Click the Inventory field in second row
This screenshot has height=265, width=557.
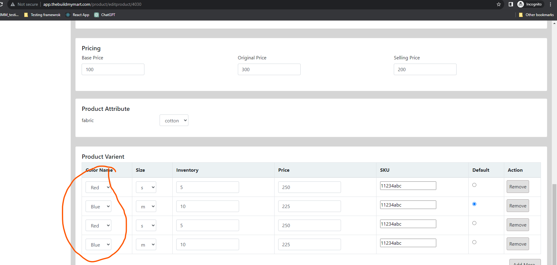208,206
